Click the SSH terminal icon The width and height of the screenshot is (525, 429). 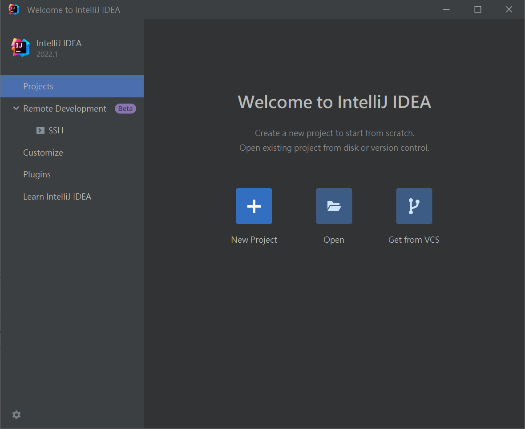pos(40,130)
